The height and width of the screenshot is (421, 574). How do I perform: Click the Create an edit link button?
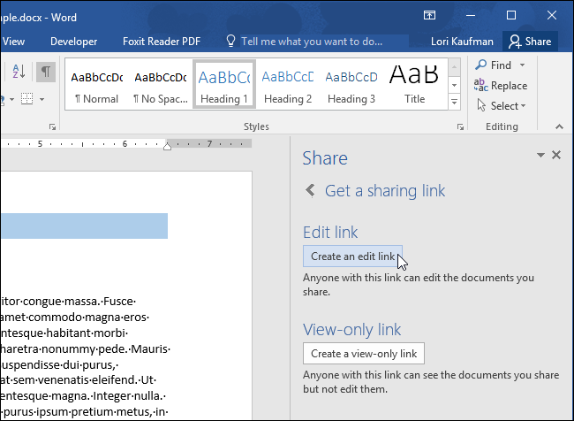coord(352,256)
